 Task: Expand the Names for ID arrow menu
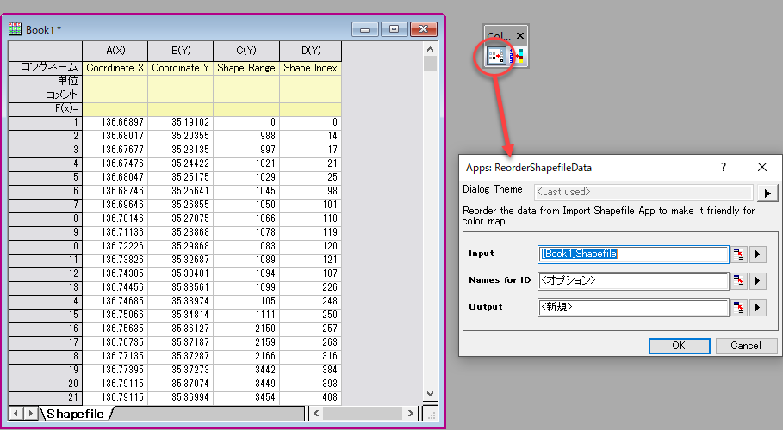pos(757,281)
